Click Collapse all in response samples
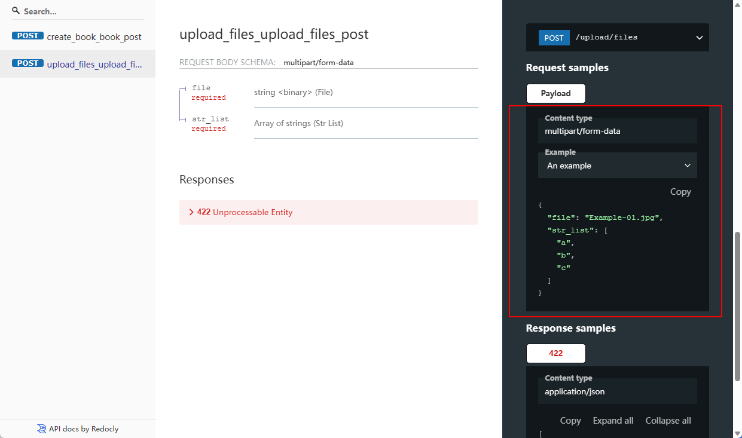742x438 pixels. pos(668,421)
